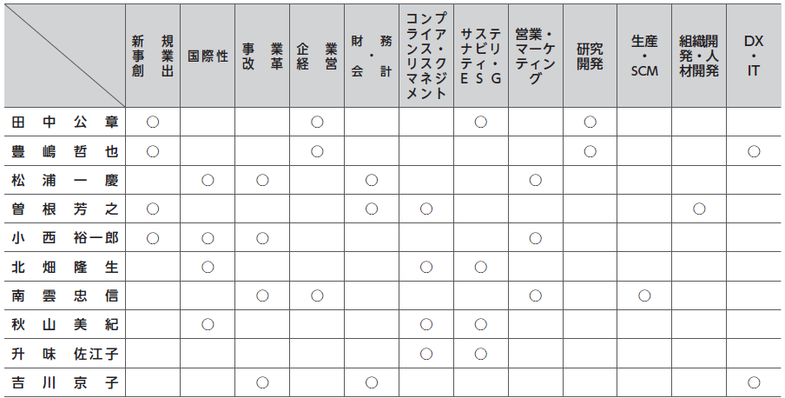Click the 研究開発 column header

[x=590, y=56]
